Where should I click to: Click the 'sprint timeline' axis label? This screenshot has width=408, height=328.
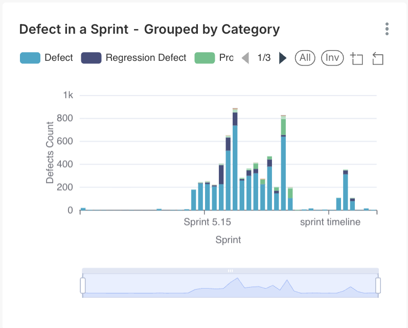330,222
